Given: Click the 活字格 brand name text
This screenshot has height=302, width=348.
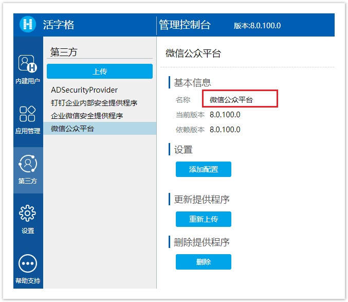Looking at the screenshot, I should (59, 24).
